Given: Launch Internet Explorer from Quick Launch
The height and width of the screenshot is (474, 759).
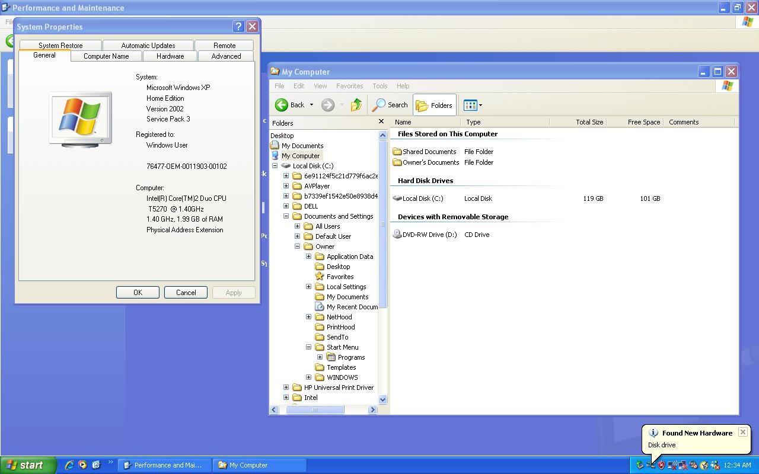Looking at the screenshot, I should 69,465.
